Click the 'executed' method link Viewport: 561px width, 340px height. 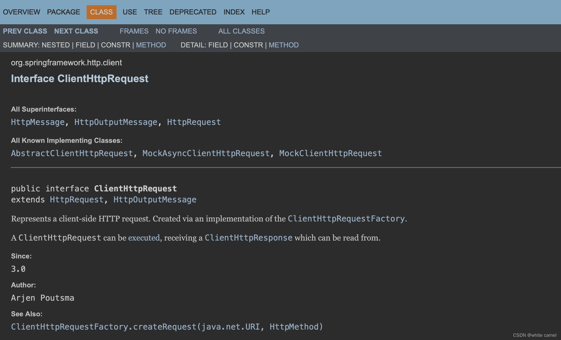pyautogui.click(x=144, y=238)
